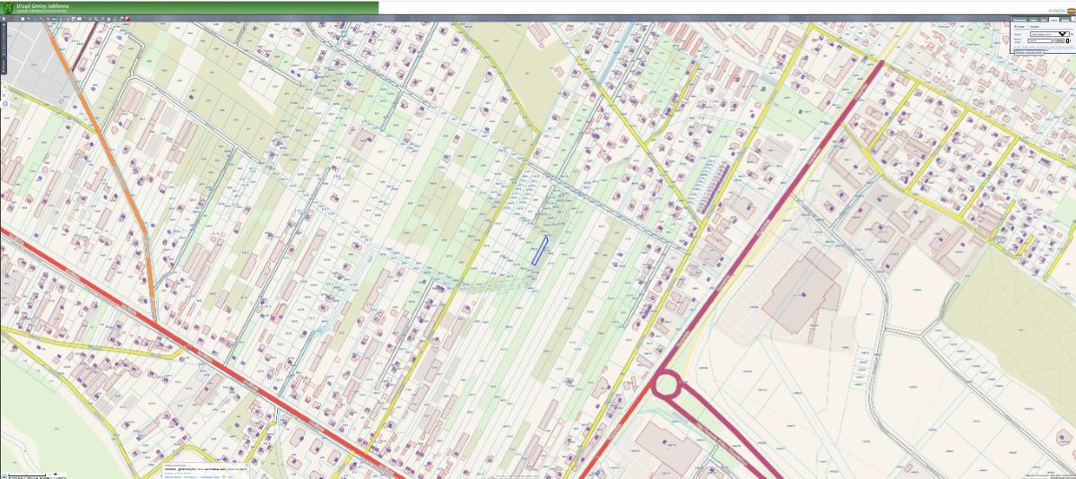Click the round globe icon on left edge
Image resolution: width=1076 pixels, height=479 pixels.
point(5,104)
